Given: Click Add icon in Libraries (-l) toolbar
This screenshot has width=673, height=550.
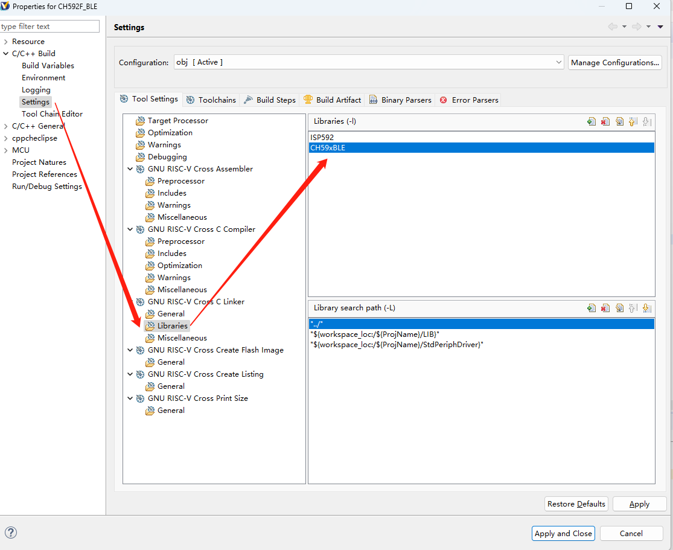Looking at the screenshot, I should [x=592, y=121].
